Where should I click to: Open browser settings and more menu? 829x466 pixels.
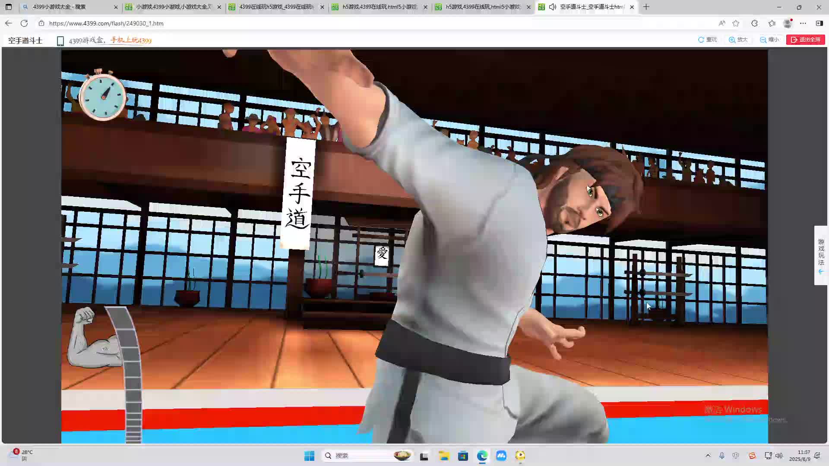(x=803, y=23)
